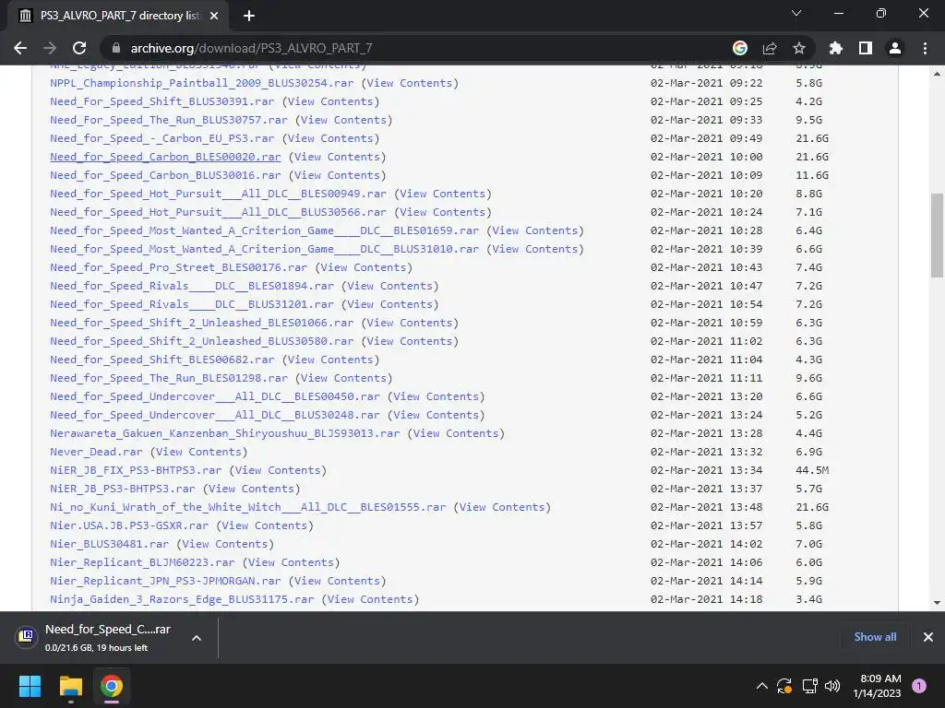View Contents of NiER_JB_PS3-BHTPS3.rar
The image size is (945, 708).
pos(251,489)
